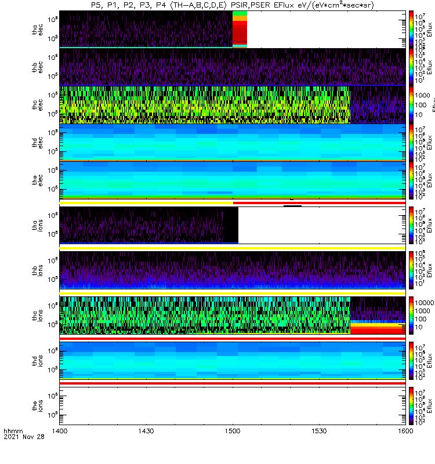The width and height of the screenshot is (435, 464).
Task: Select the 'tha elec' y-axis label
Action: [x=38, y=30]
